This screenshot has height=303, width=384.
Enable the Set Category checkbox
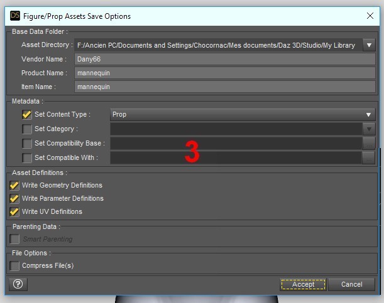click(26, 129)
